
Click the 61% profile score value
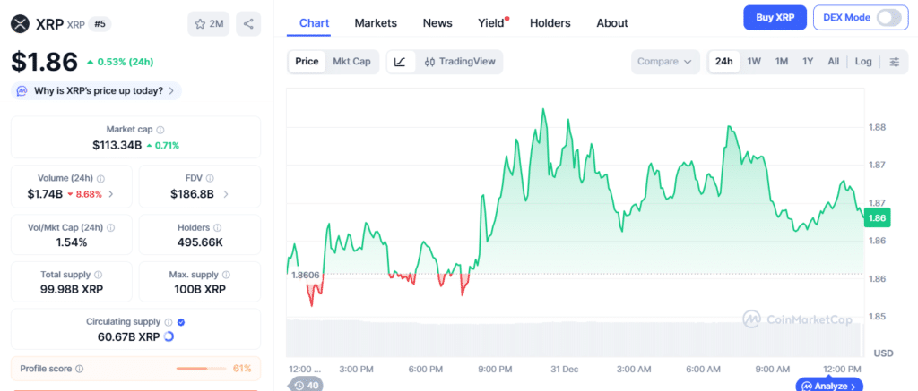[x=242, y=369]
